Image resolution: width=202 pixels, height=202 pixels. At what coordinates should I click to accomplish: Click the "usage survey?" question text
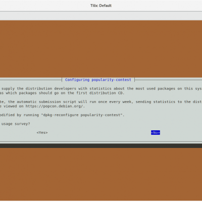click(x=16, y=124)
